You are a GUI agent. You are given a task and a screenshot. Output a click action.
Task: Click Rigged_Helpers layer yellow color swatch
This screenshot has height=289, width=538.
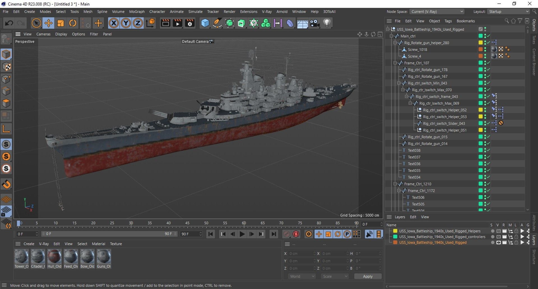[395, 231]
